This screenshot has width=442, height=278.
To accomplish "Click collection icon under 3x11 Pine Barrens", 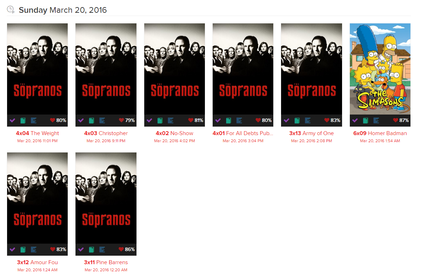I will pos(91,250).
